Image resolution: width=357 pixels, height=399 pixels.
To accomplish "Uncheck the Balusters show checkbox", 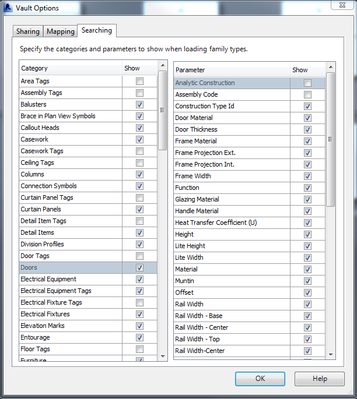I will click(139, 105).
